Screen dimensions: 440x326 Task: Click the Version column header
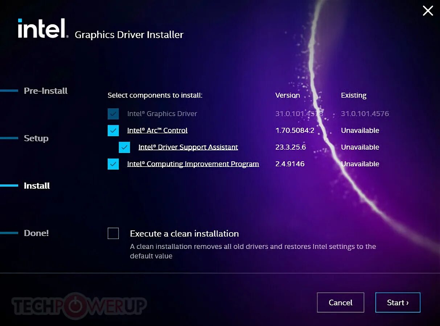[x=288, y=95]
